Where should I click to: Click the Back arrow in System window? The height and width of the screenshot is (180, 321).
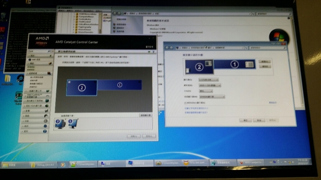(115, 13)
